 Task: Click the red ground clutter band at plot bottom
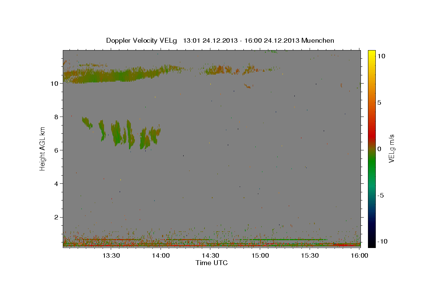211,245
